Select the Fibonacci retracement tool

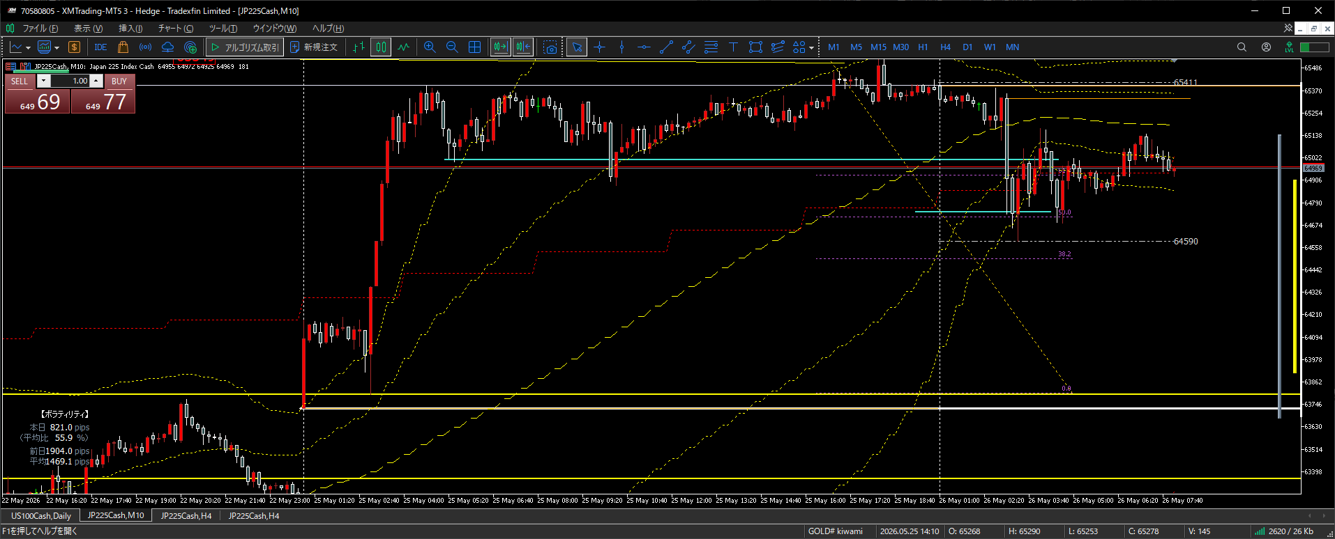(x=711, y=47)
